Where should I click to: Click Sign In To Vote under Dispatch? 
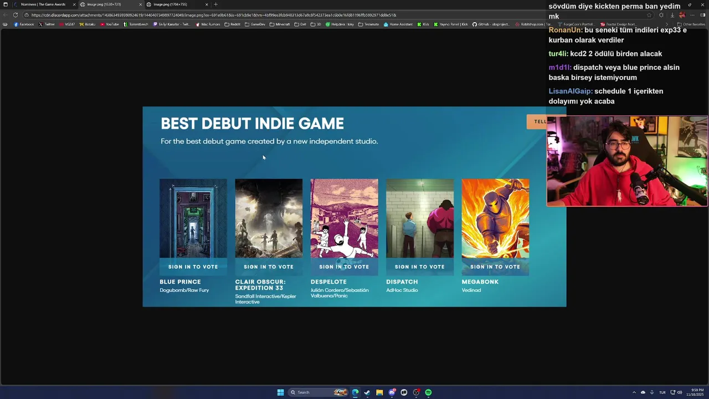420,267
